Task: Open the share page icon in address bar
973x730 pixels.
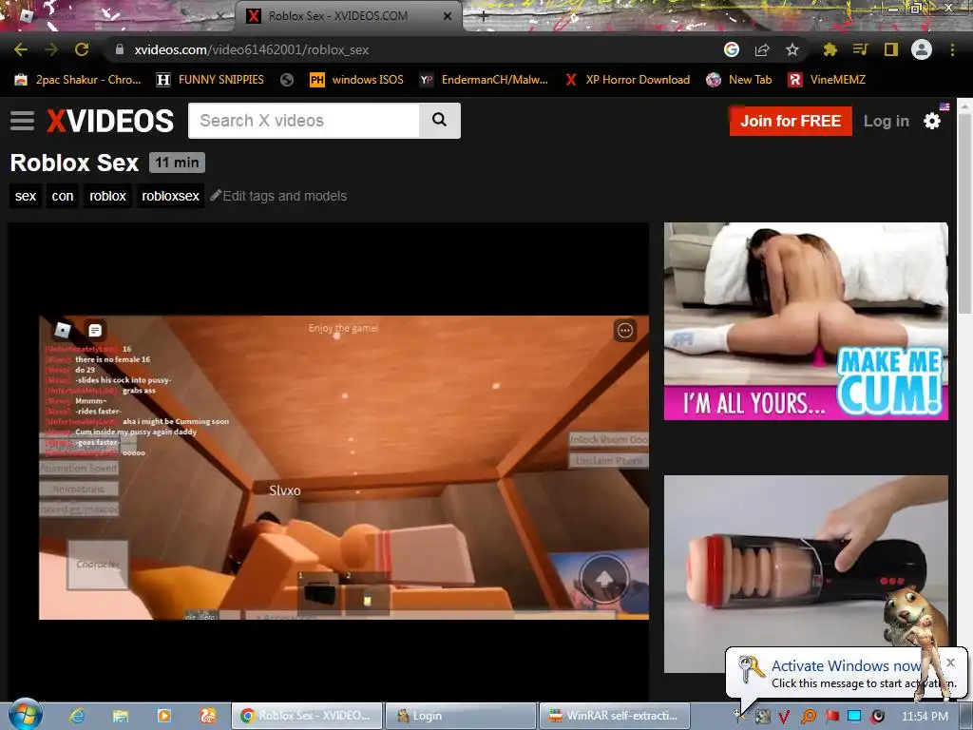Action: click(762, 49)
